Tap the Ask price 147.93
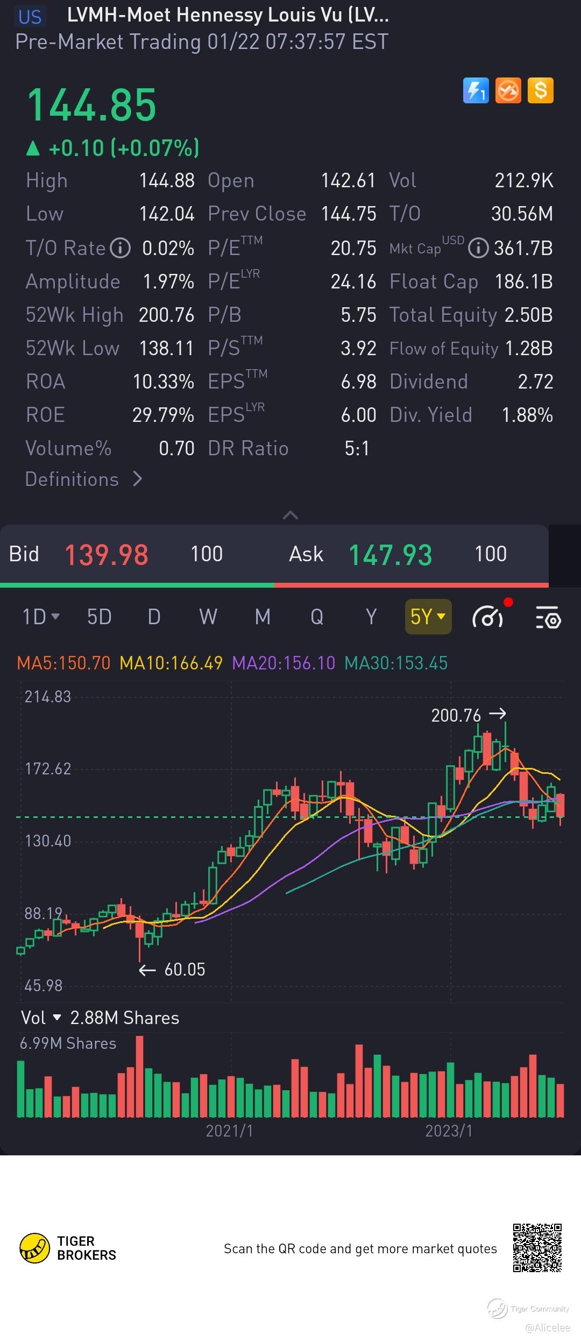This screenshot has width=581, height=1341. pos(391,555)
